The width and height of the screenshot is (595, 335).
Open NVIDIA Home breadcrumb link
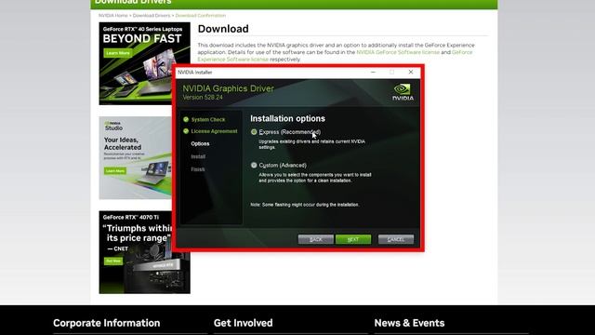(x=113, y=16)
